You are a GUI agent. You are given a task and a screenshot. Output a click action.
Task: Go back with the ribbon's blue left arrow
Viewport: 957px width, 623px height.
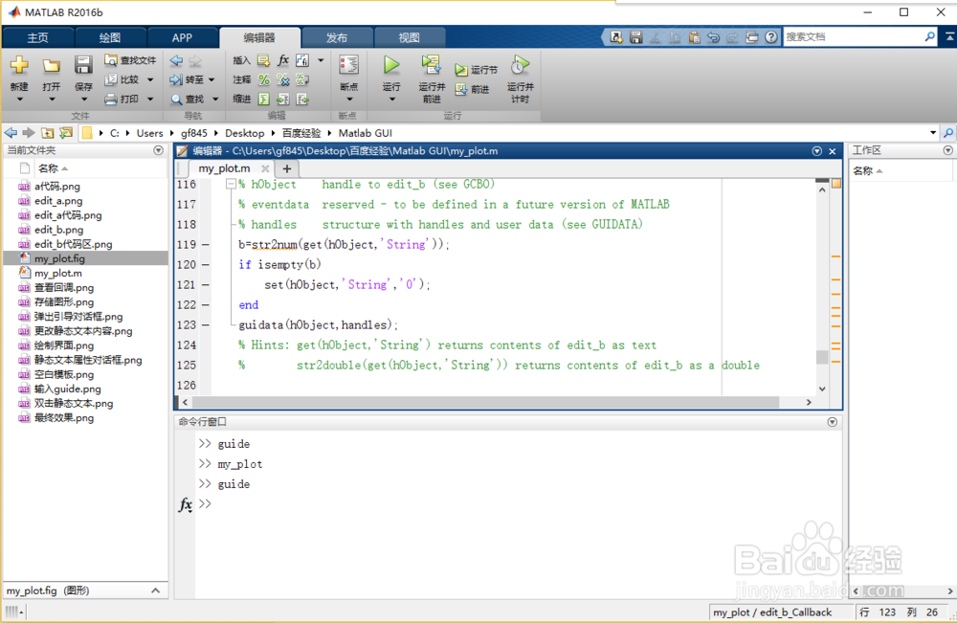coord(176,60)
